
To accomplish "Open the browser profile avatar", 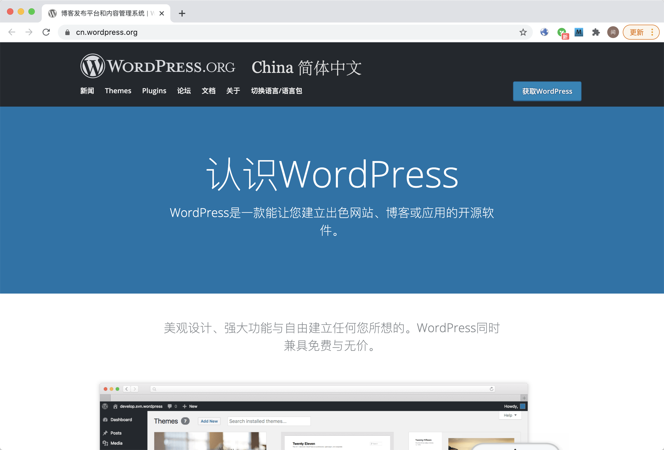I will coord(613,32).
